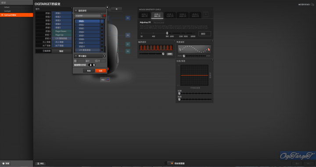This screenshot has height=167, width=316.
Task: Switch to the LEVEL 2 800 CPI tab
Action: pos(157,15)
